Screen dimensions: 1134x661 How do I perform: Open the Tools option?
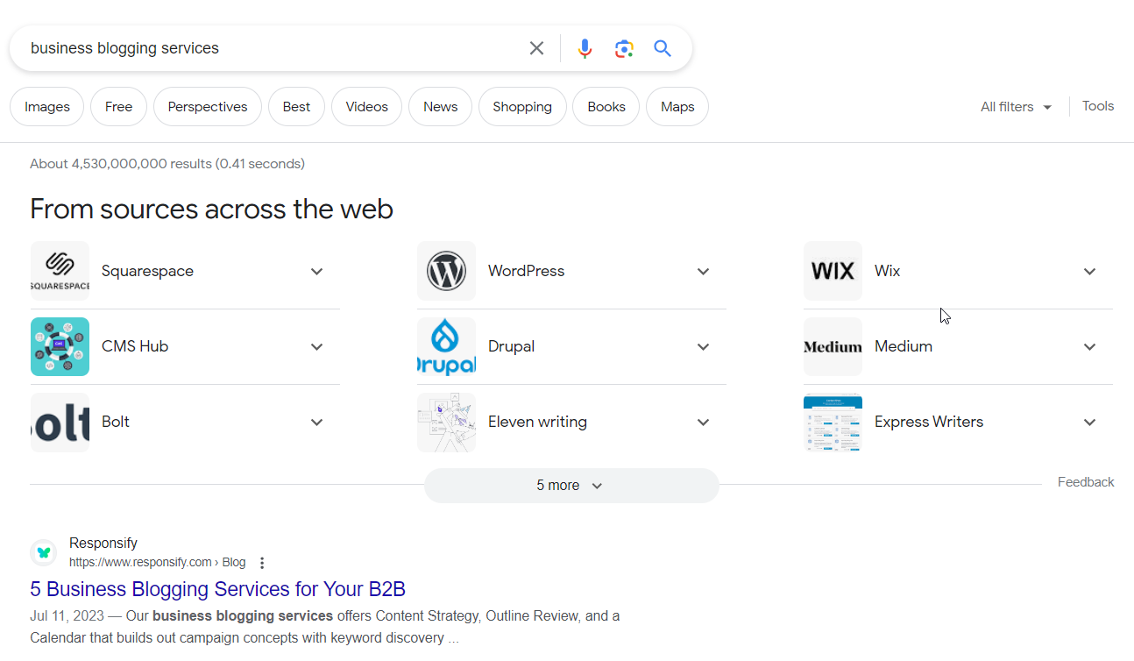pyautogui.click(x=1098, y=106)
